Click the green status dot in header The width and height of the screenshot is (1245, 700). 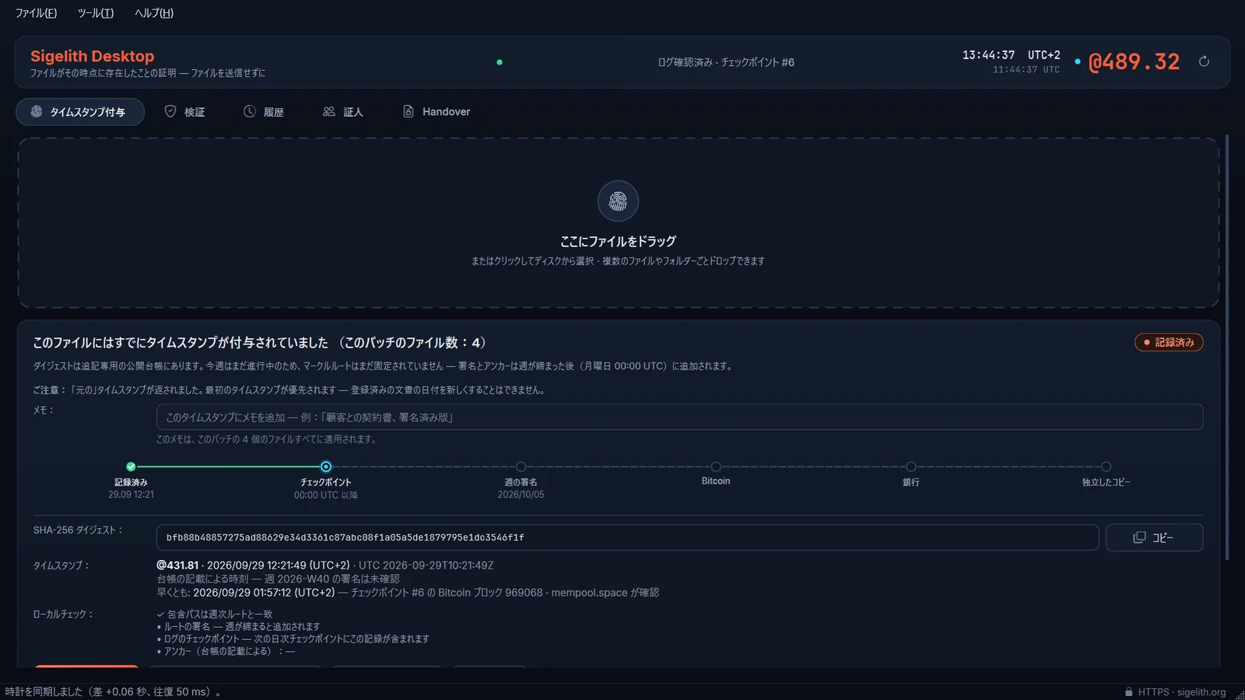point(500,62)
